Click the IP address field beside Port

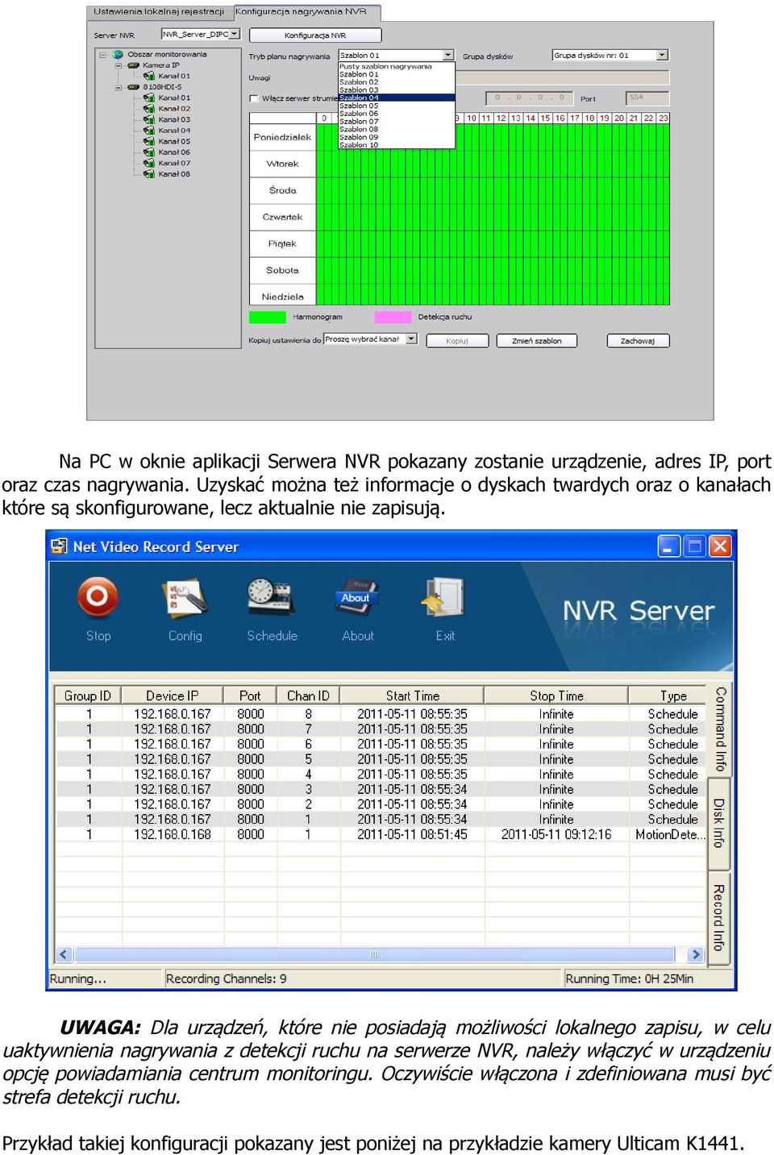point(530,98)
